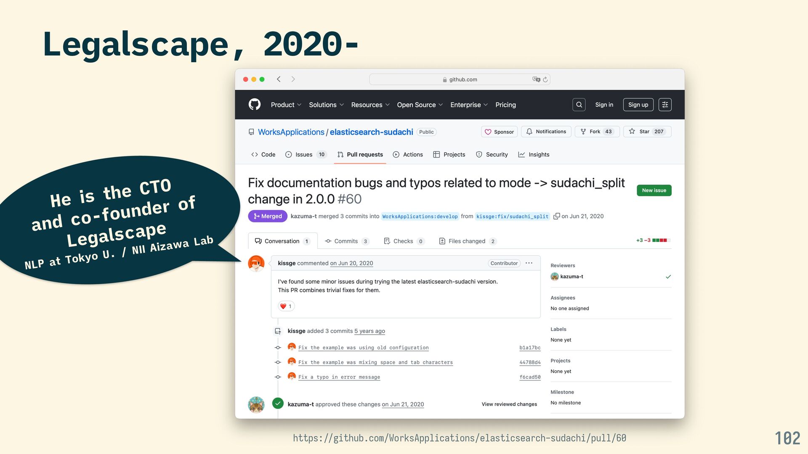Click the browser reload icon
Viewport: 808px width, 454px height.
pyautogui.click(x=545, y=79)
